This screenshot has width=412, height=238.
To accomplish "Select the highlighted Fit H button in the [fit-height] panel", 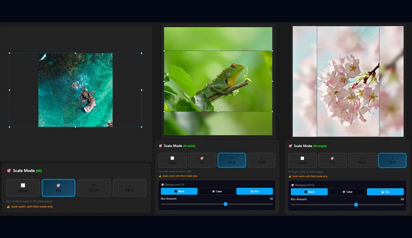I will (x=392, y=160).
